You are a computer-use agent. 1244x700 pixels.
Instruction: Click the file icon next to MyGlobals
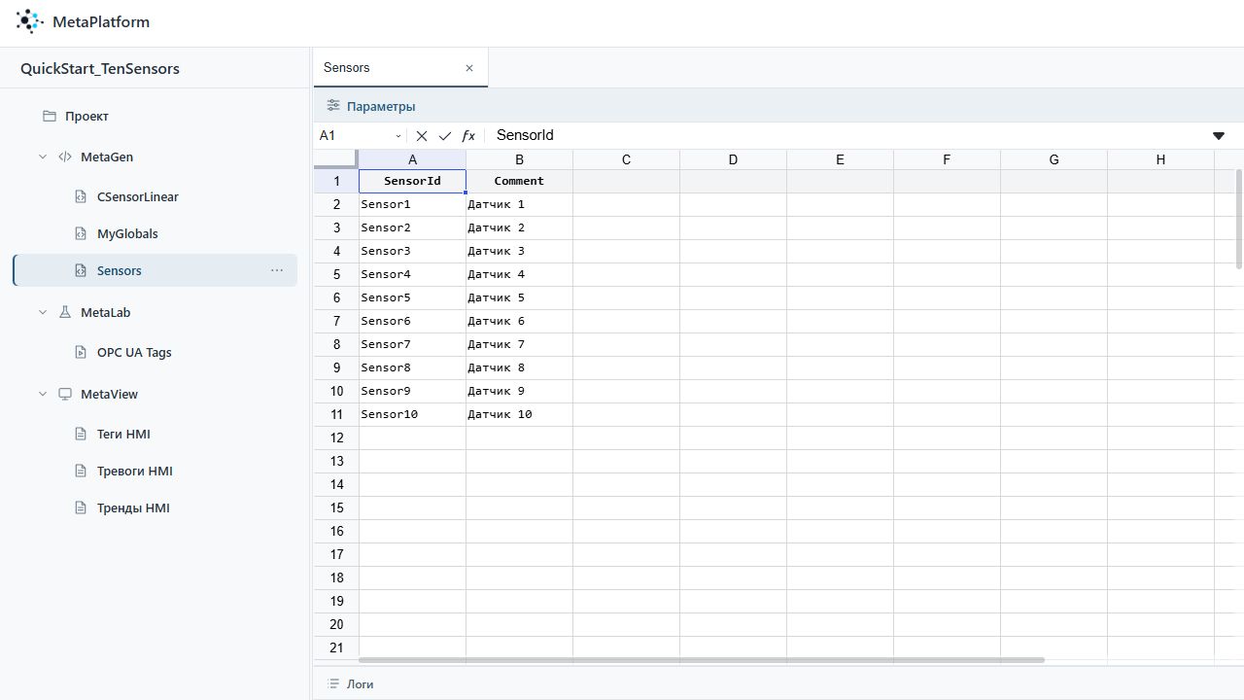82,233
